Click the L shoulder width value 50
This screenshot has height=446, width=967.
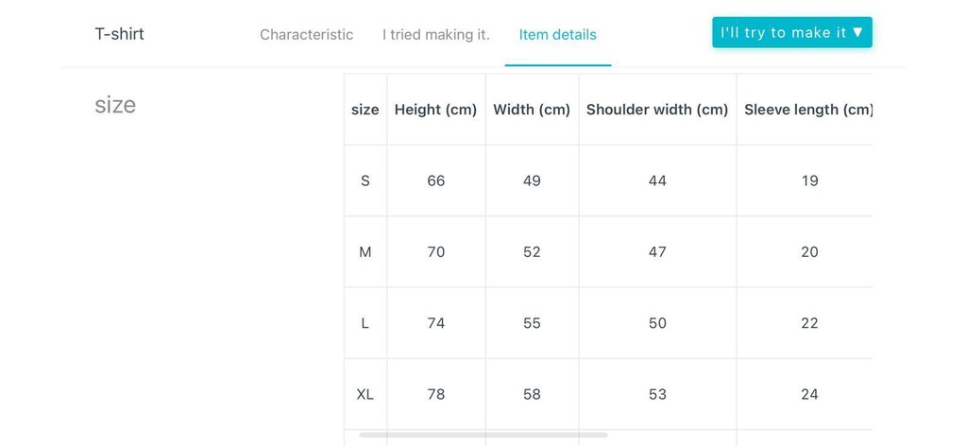(x=657, y=323)
